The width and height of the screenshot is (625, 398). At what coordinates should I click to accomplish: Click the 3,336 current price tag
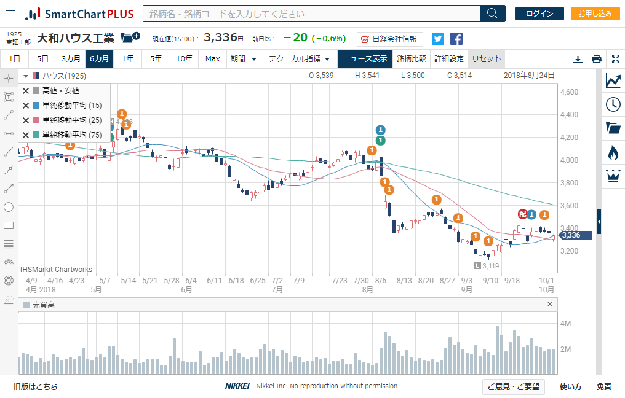(x=575, y=235)
